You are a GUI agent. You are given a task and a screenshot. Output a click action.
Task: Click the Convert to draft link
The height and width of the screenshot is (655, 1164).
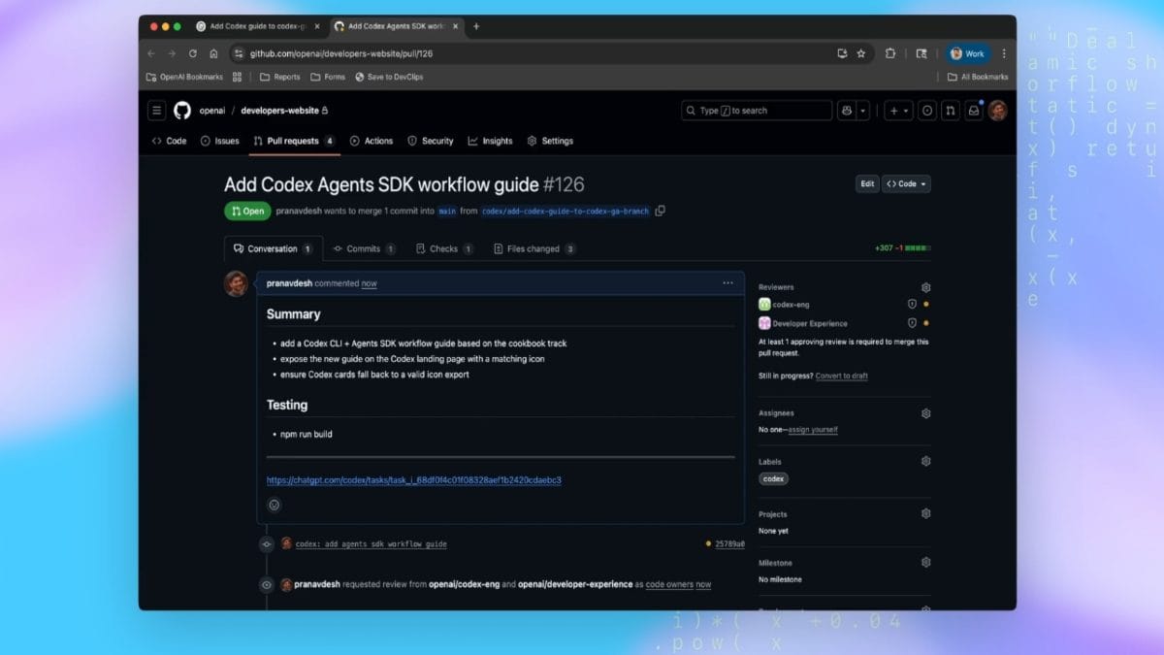[x=841, y=376]
